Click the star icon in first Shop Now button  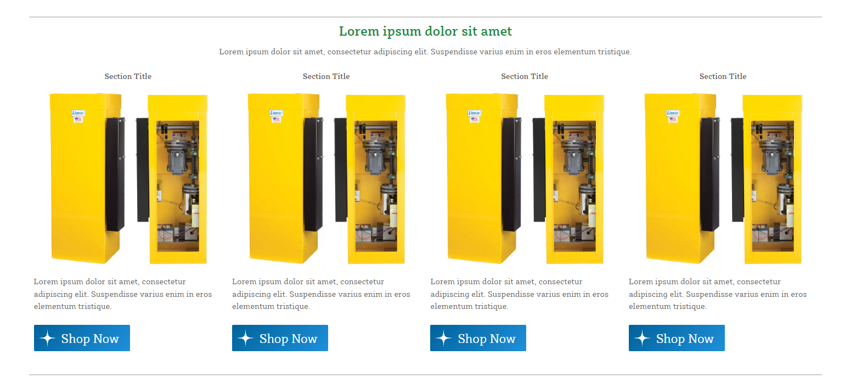pyautogui.click(x=48, y=339)
